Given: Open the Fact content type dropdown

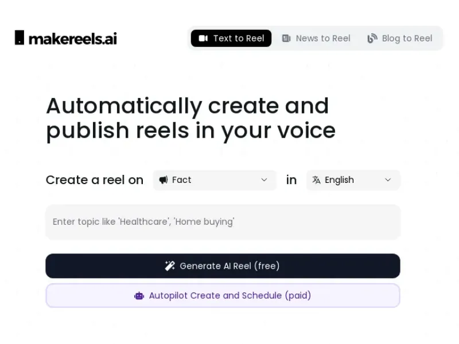Looking at the screenshot, I should tap(214, 180).
